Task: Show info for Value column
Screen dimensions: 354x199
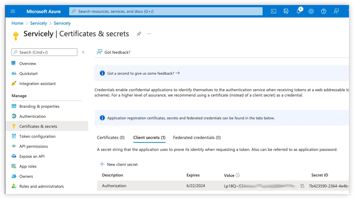Action: (x=238, y=175)
